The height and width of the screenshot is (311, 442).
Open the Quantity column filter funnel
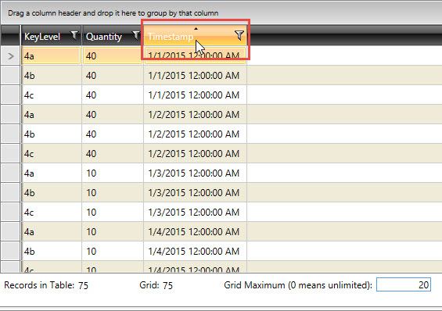136,35
